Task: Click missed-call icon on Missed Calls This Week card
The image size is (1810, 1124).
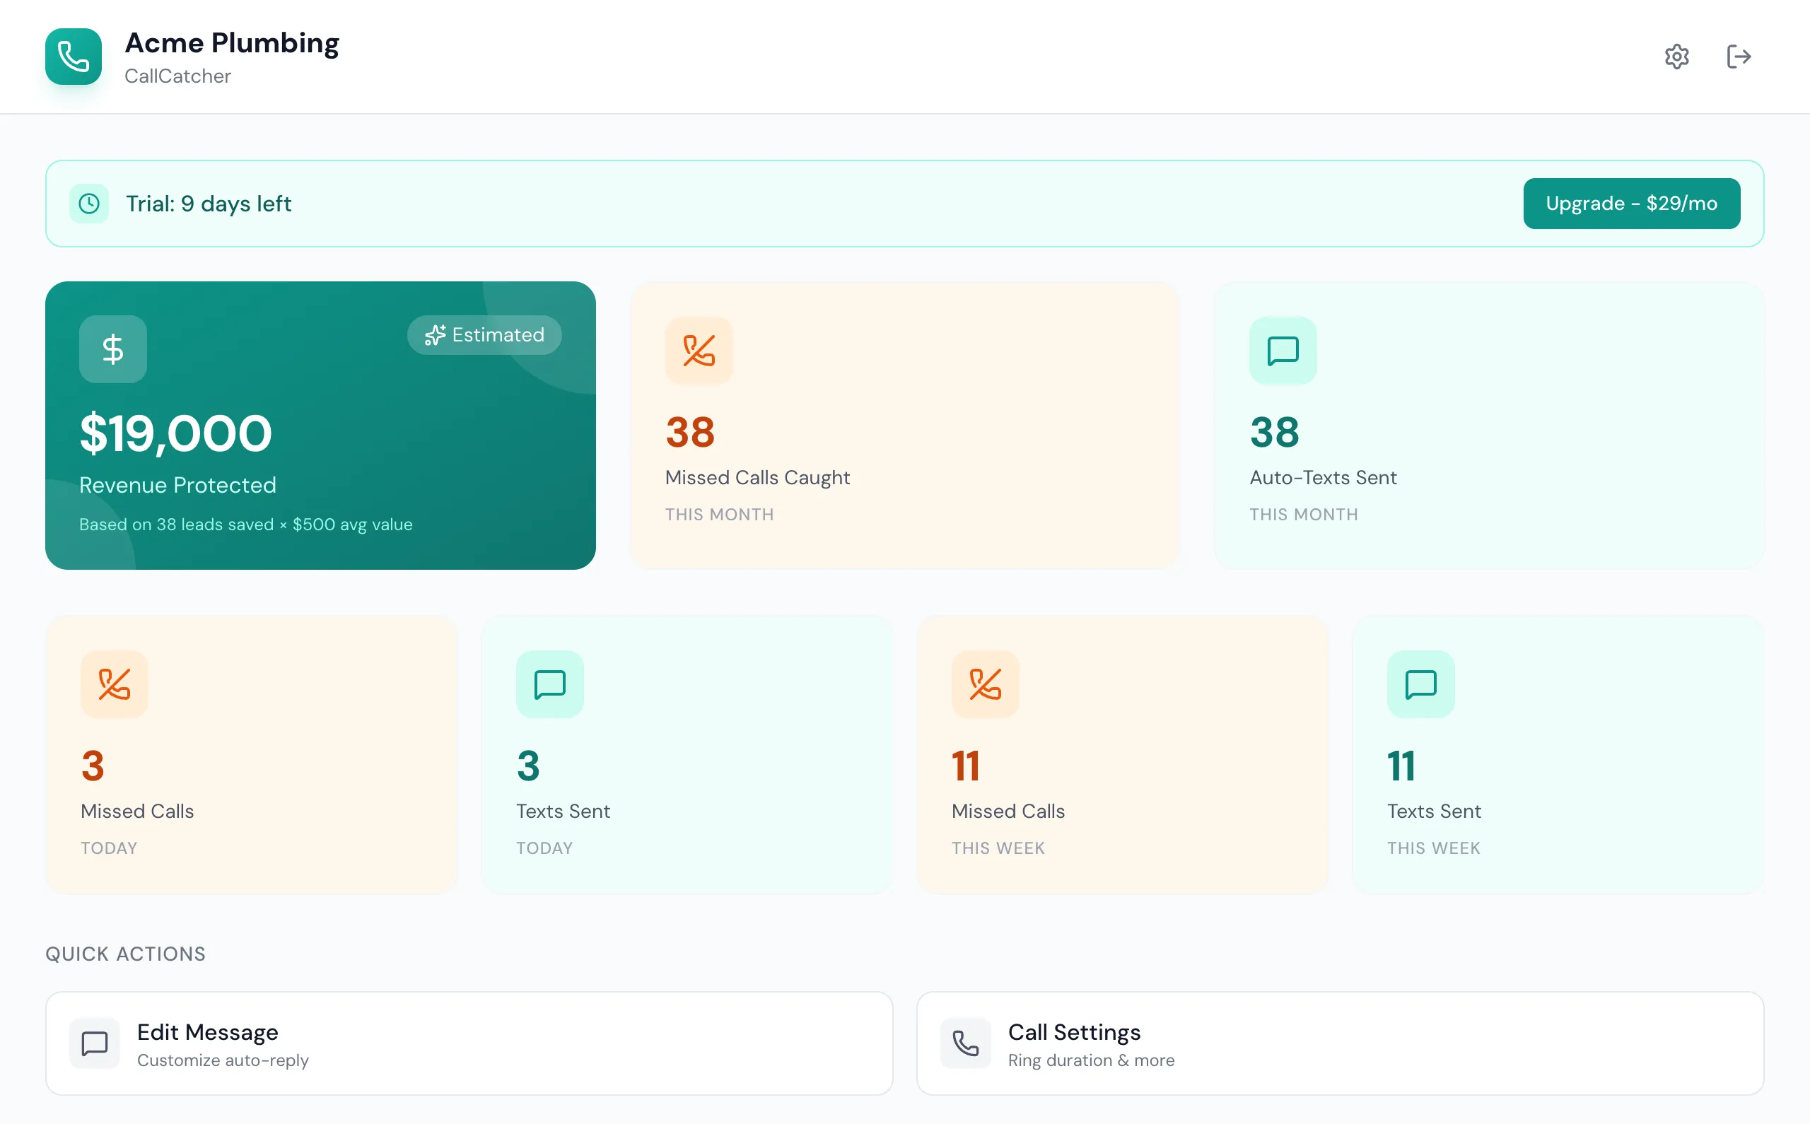Action: [x=986, y=685]
